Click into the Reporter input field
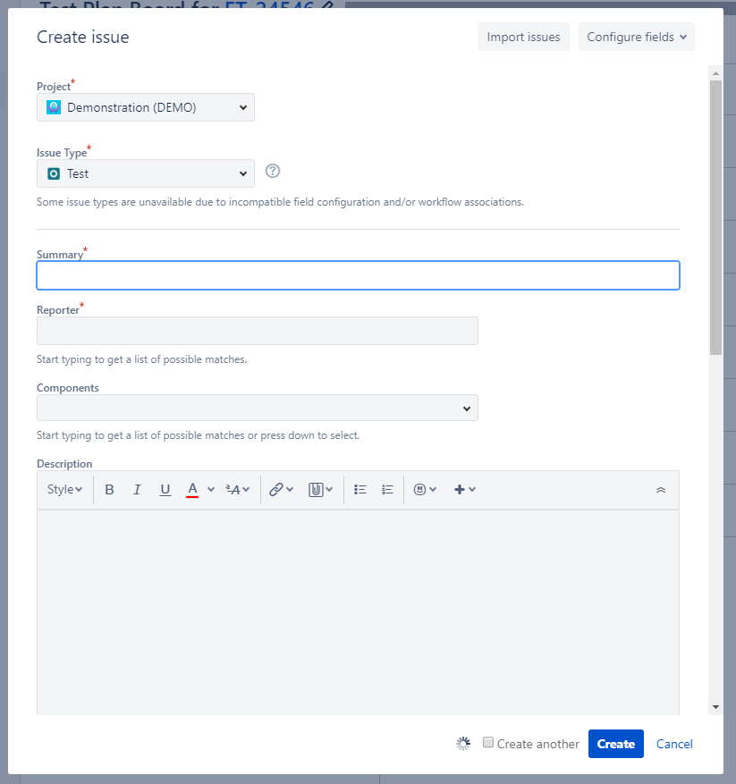The image size is (736, 784). tap(258, 331)
